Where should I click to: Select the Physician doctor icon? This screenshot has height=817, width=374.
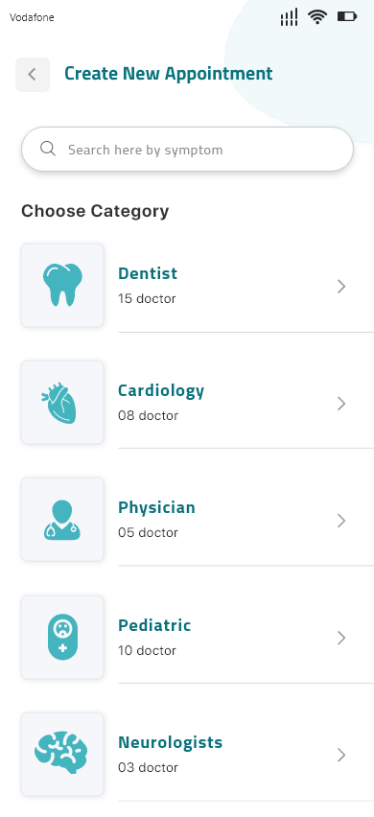pyautogui.click(x=62, y=520)
